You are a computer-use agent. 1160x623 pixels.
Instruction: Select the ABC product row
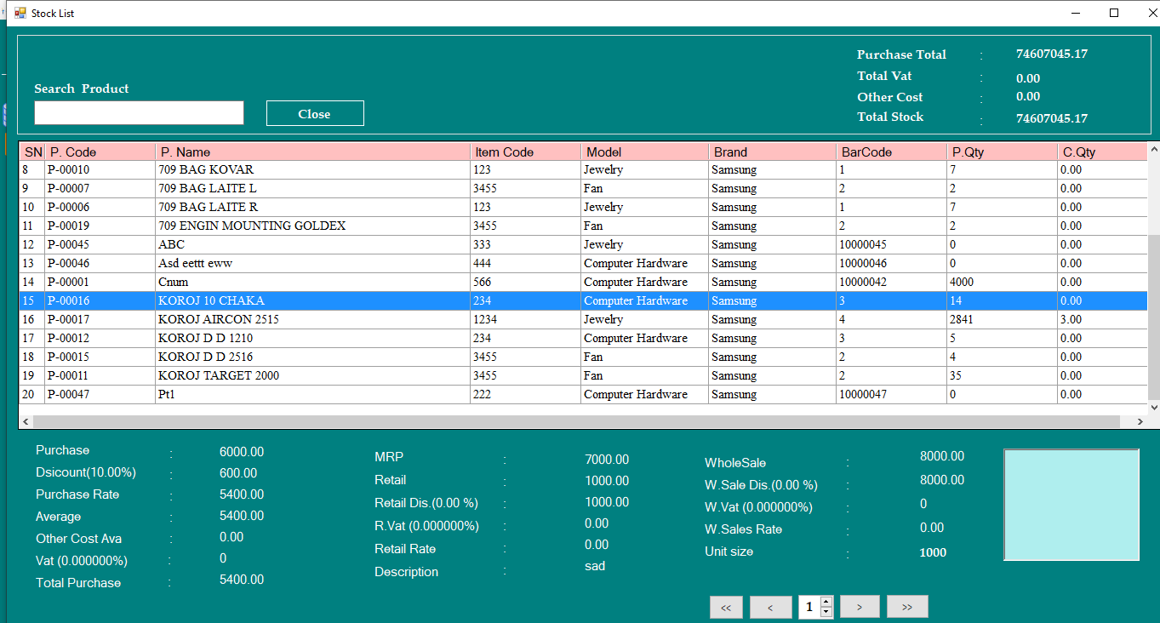(x=255, y=244)
